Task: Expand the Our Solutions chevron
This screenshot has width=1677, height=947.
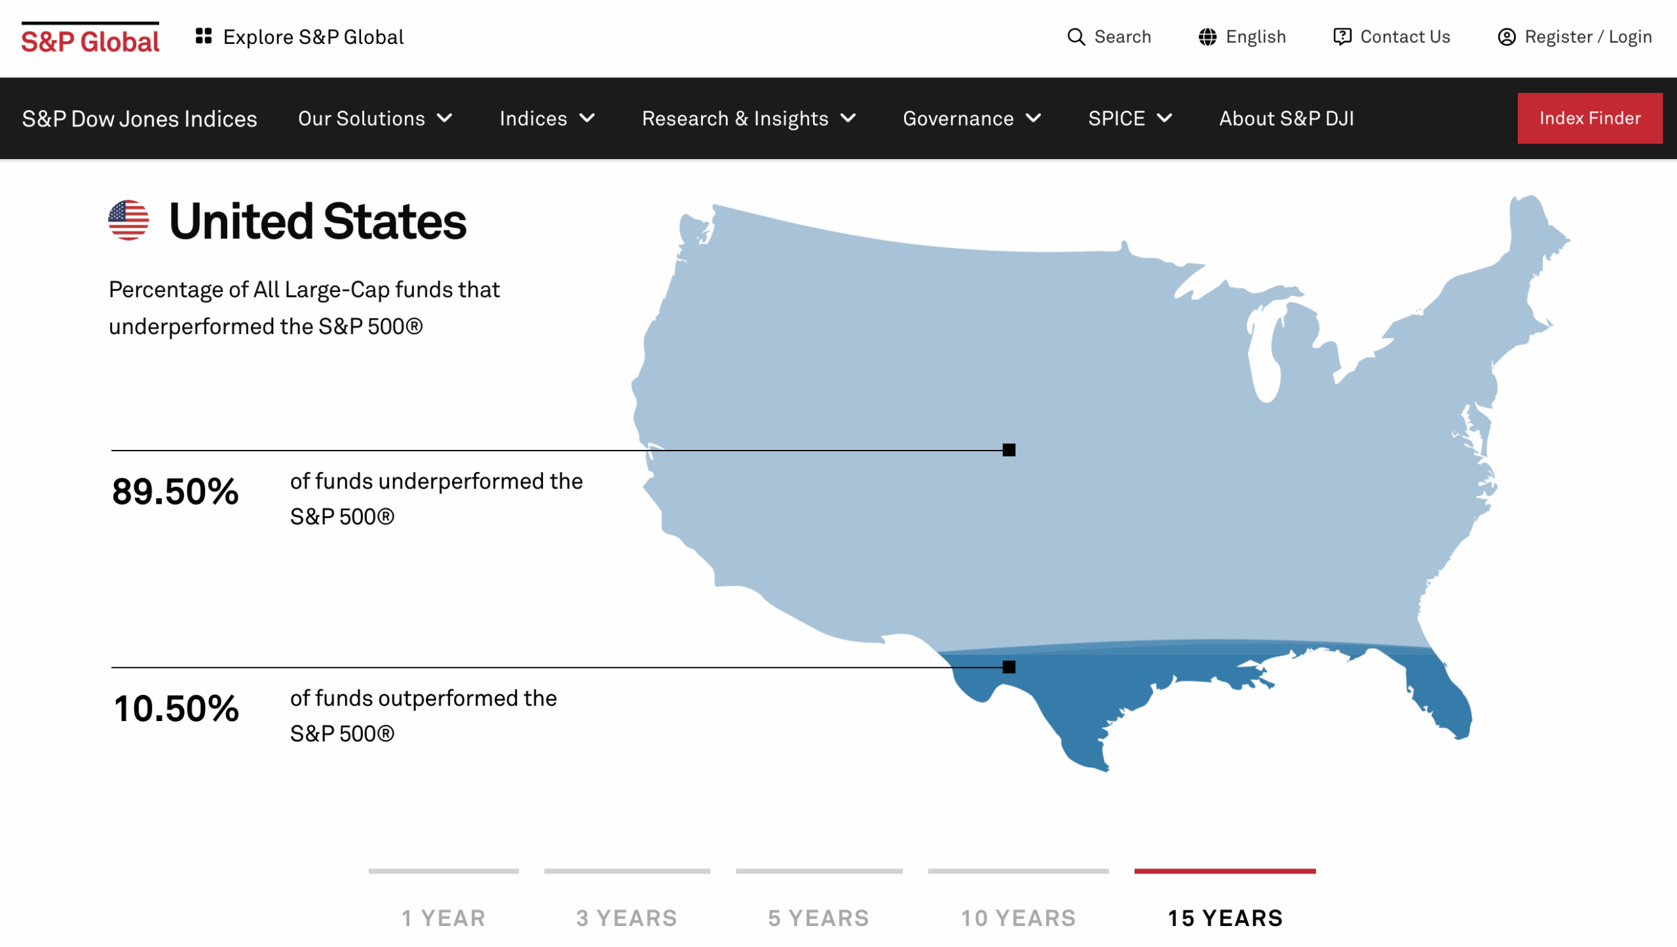Action: [445, 119]
